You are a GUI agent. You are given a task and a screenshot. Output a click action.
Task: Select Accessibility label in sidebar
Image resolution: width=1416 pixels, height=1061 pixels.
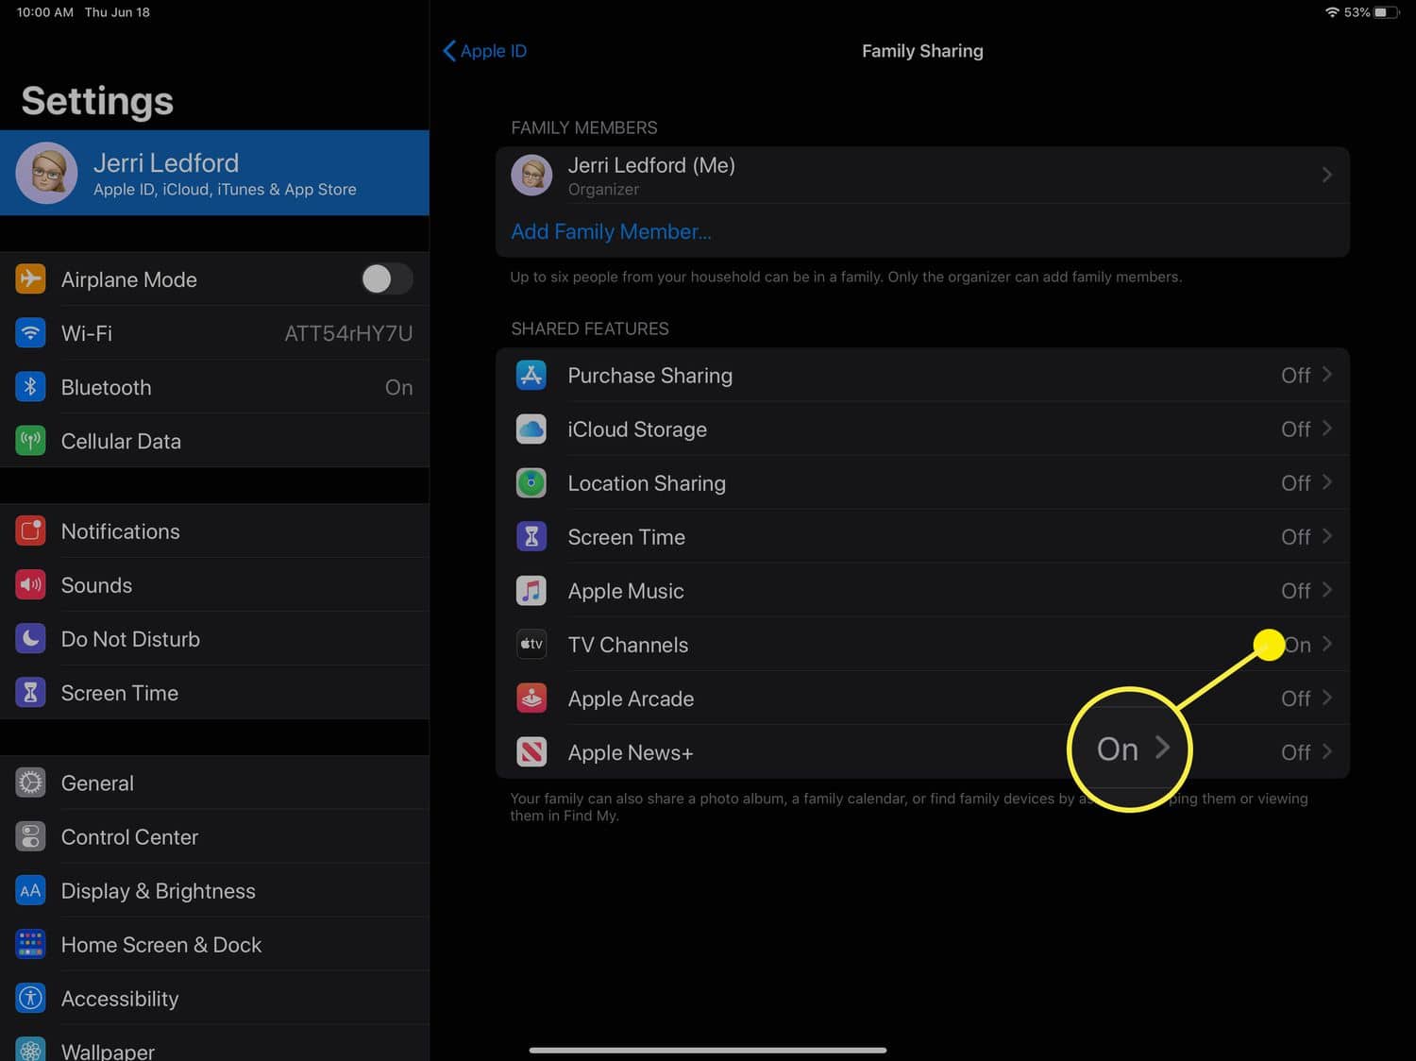(120, 999)
